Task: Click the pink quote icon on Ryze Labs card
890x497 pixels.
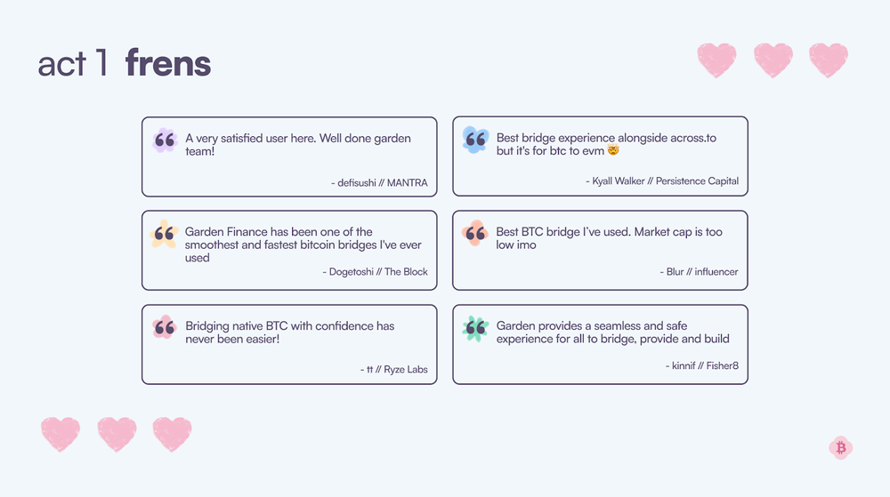Action: tap(164, 327)
